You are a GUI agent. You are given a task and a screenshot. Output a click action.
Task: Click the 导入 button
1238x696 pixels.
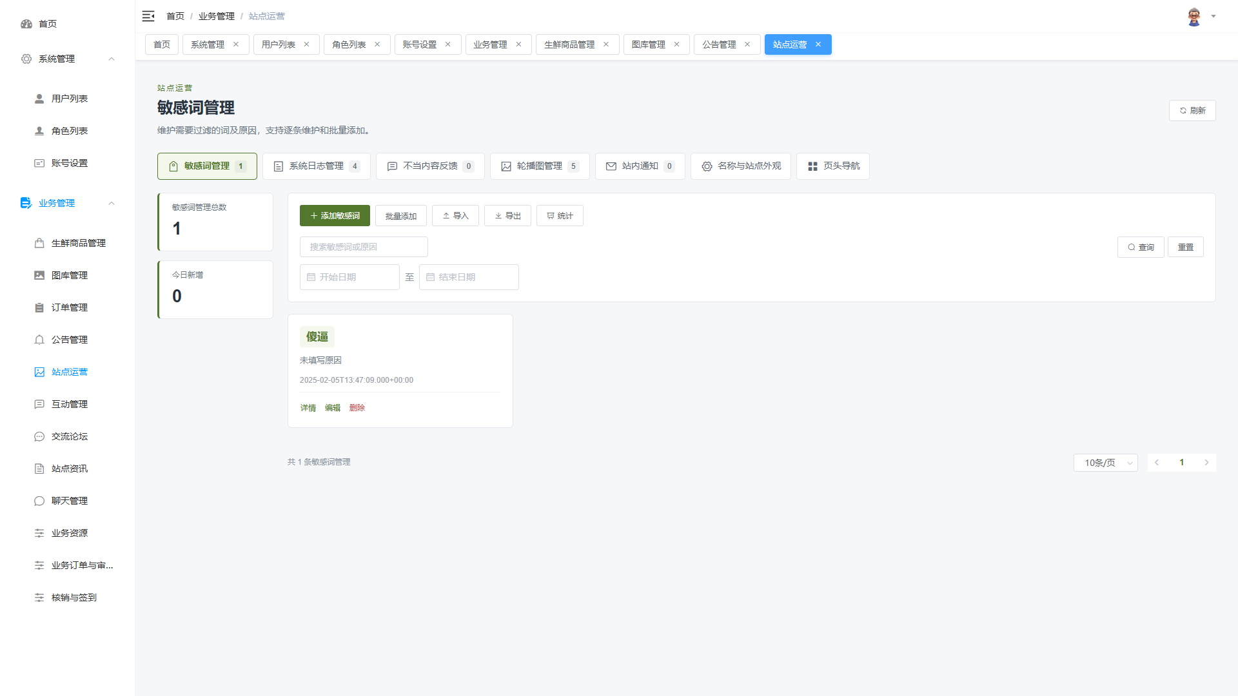pos(455,216)
